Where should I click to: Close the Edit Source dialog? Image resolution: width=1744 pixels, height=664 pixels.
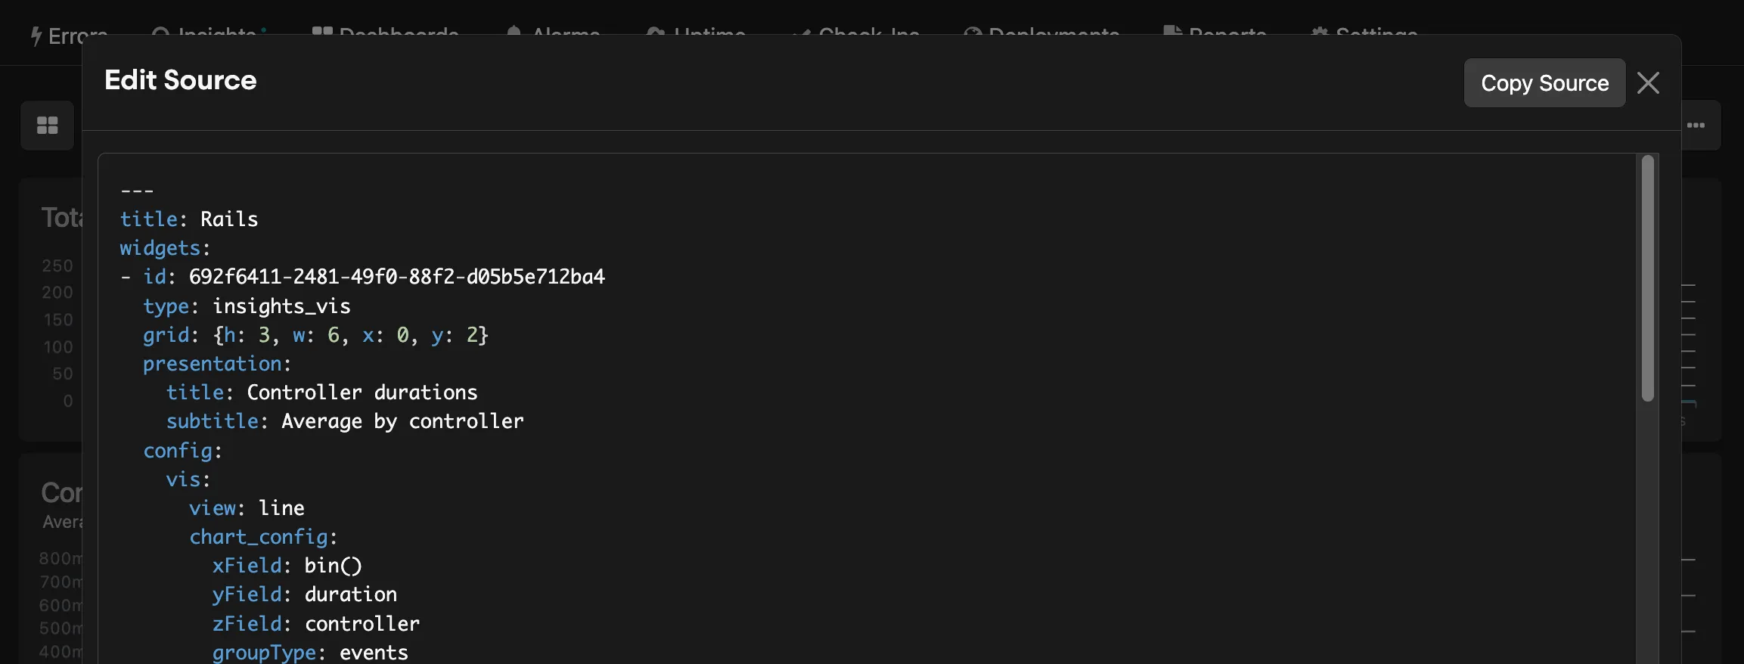pos(1648,82)
